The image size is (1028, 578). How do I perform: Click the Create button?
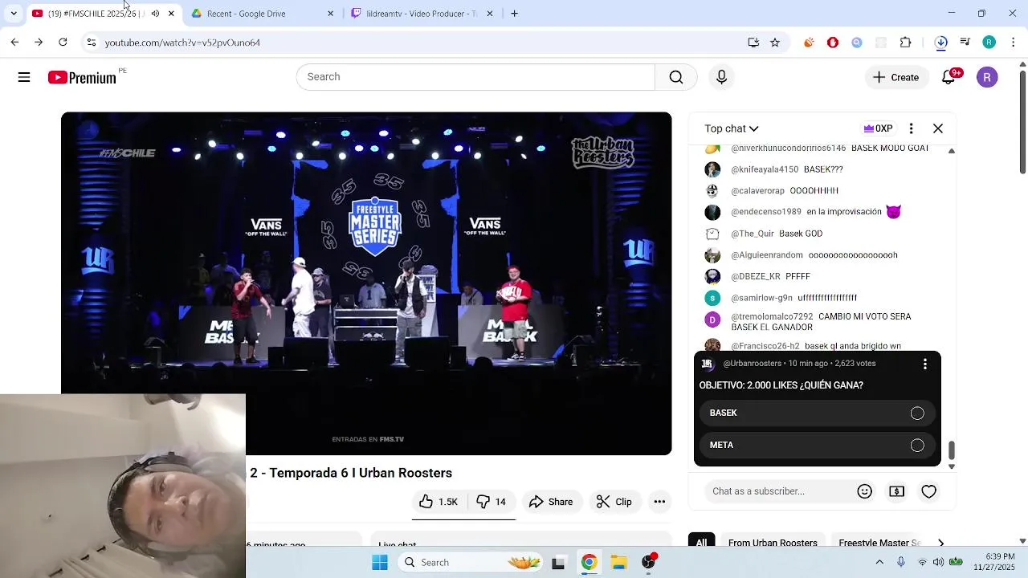(895, 77)
